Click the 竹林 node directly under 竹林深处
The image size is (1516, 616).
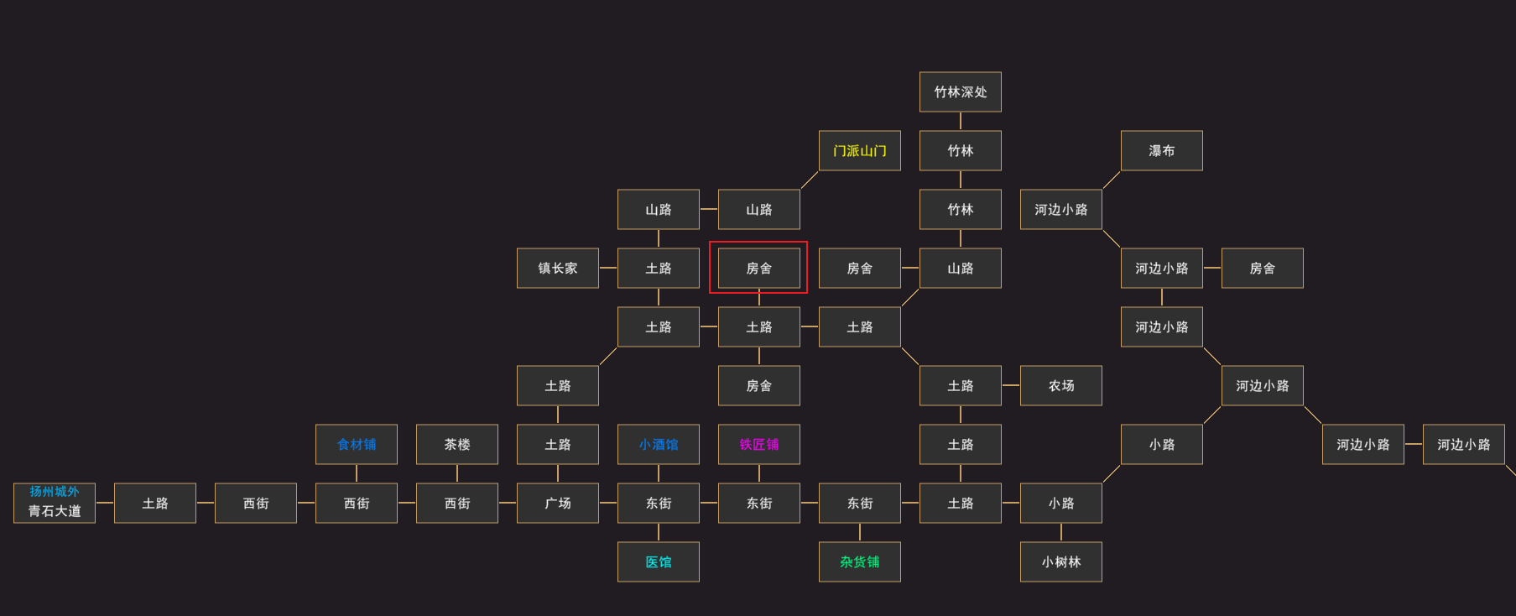[x=960, y=150]
